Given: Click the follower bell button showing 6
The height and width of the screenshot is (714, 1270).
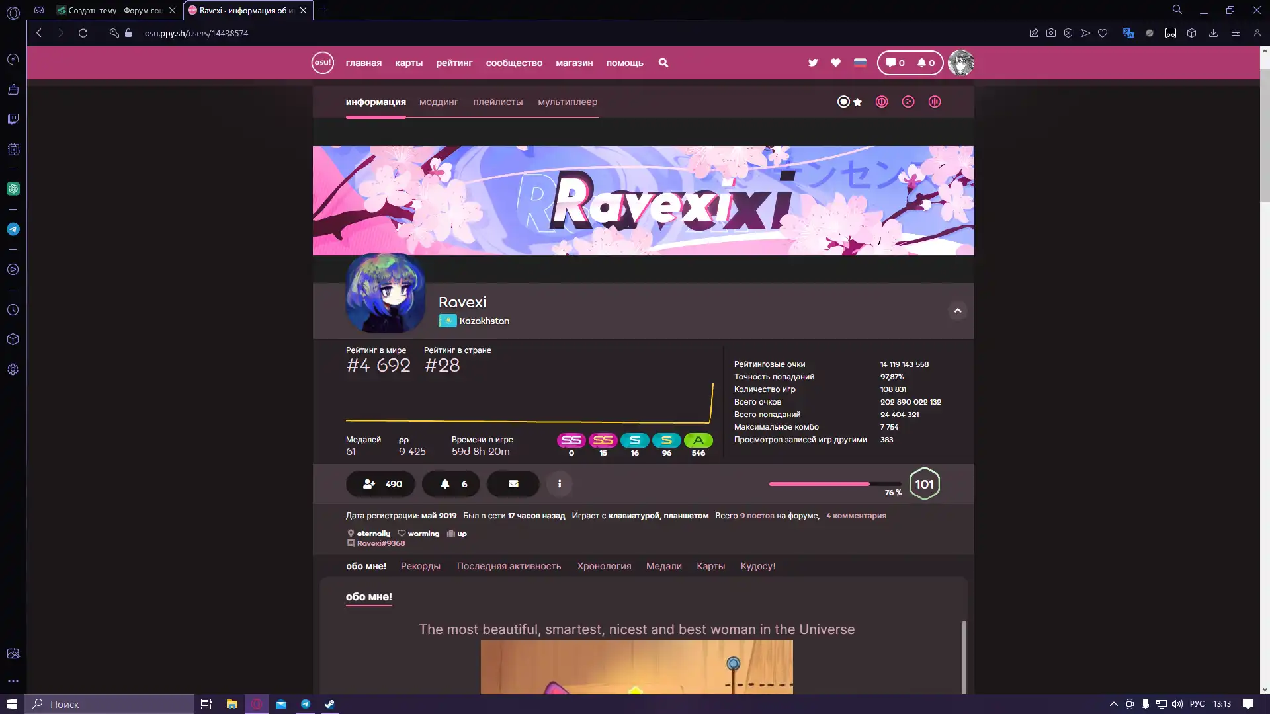Looking at the screenshot, I should click(x=451, y=484).
